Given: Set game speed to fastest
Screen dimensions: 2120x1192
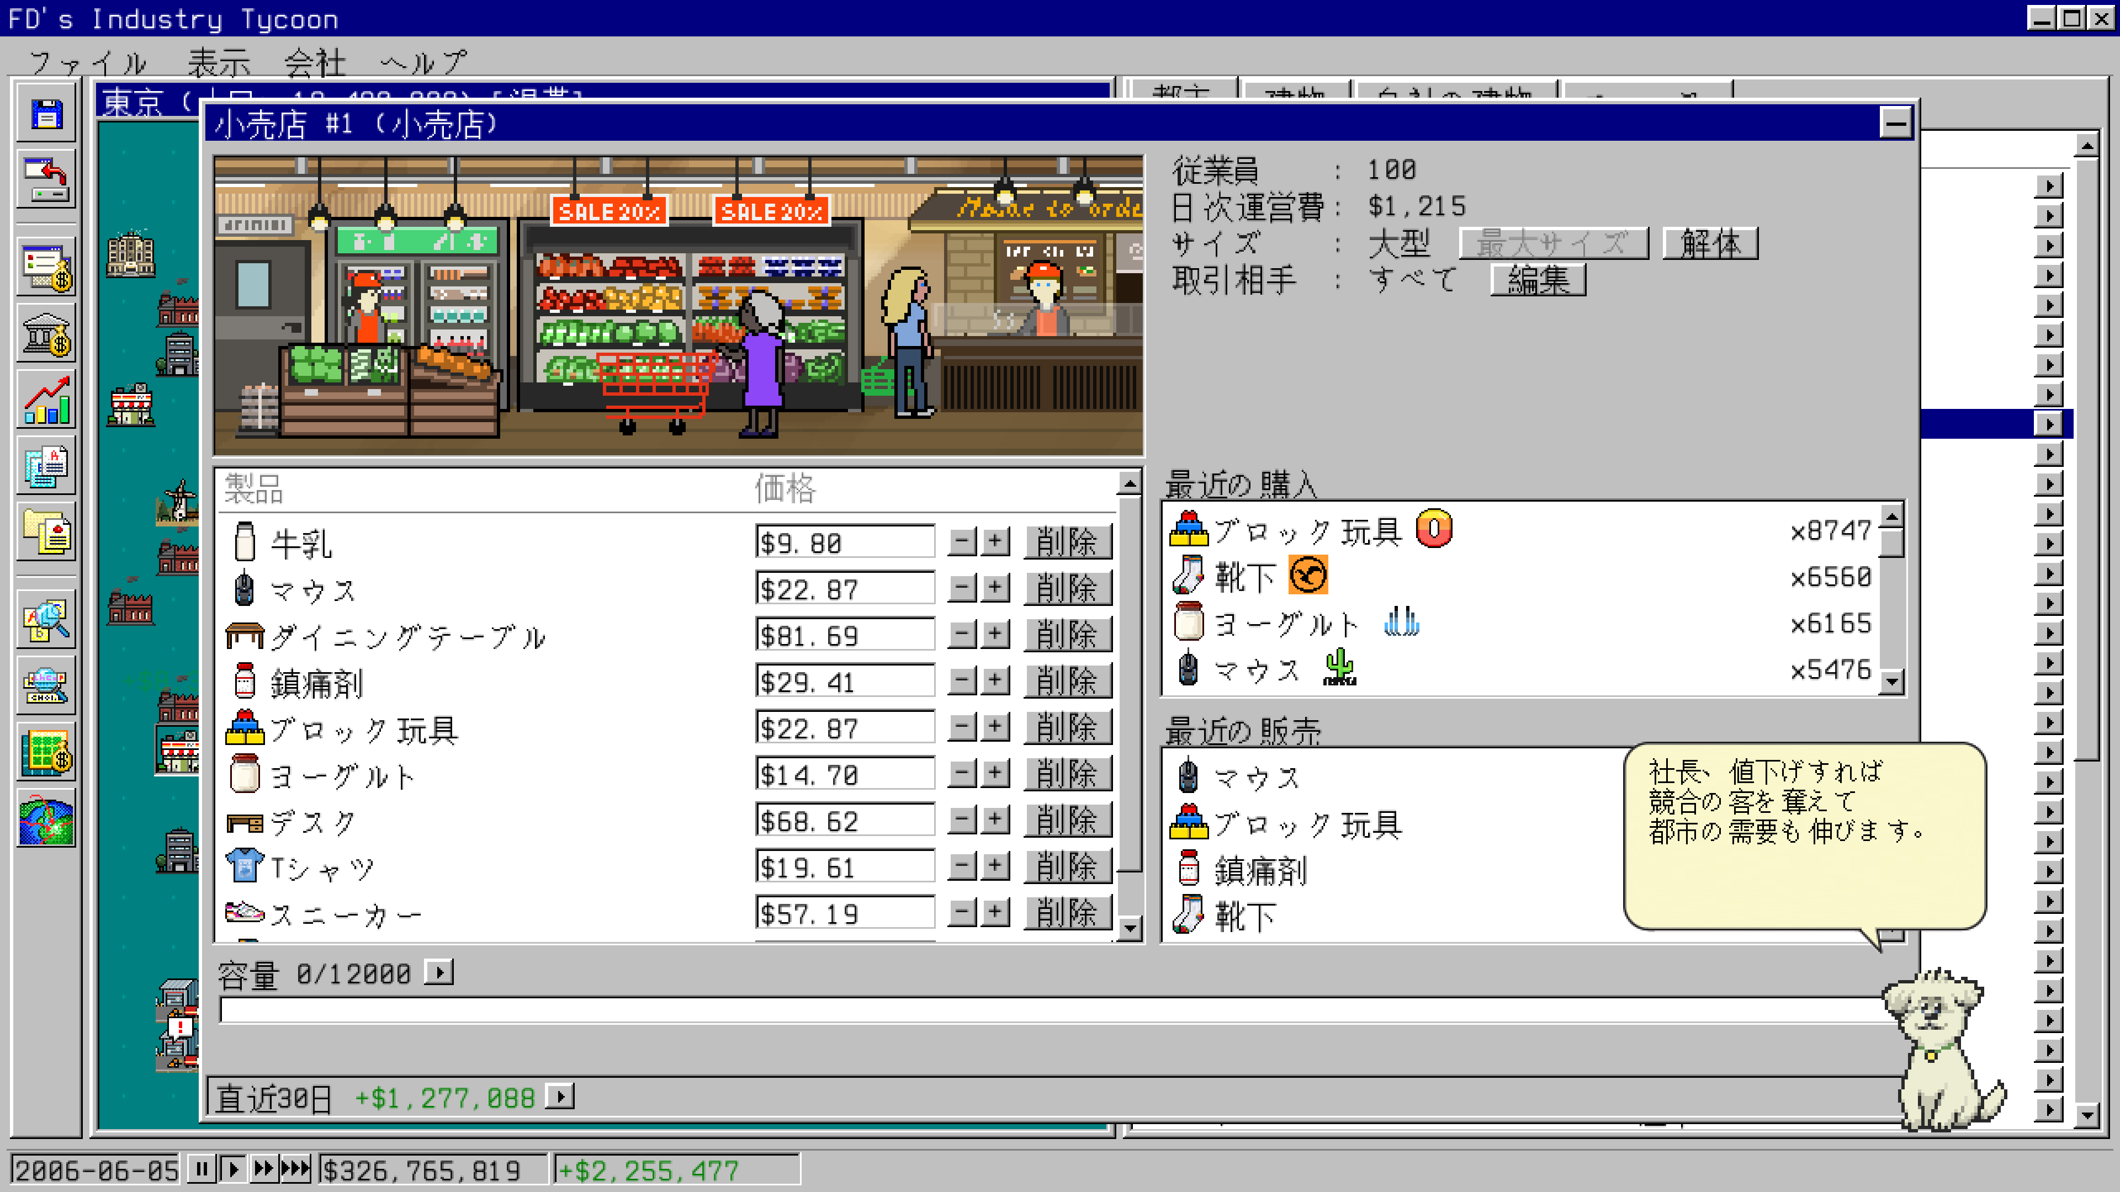Looking at the screenshot, I should coord(295,1169).
